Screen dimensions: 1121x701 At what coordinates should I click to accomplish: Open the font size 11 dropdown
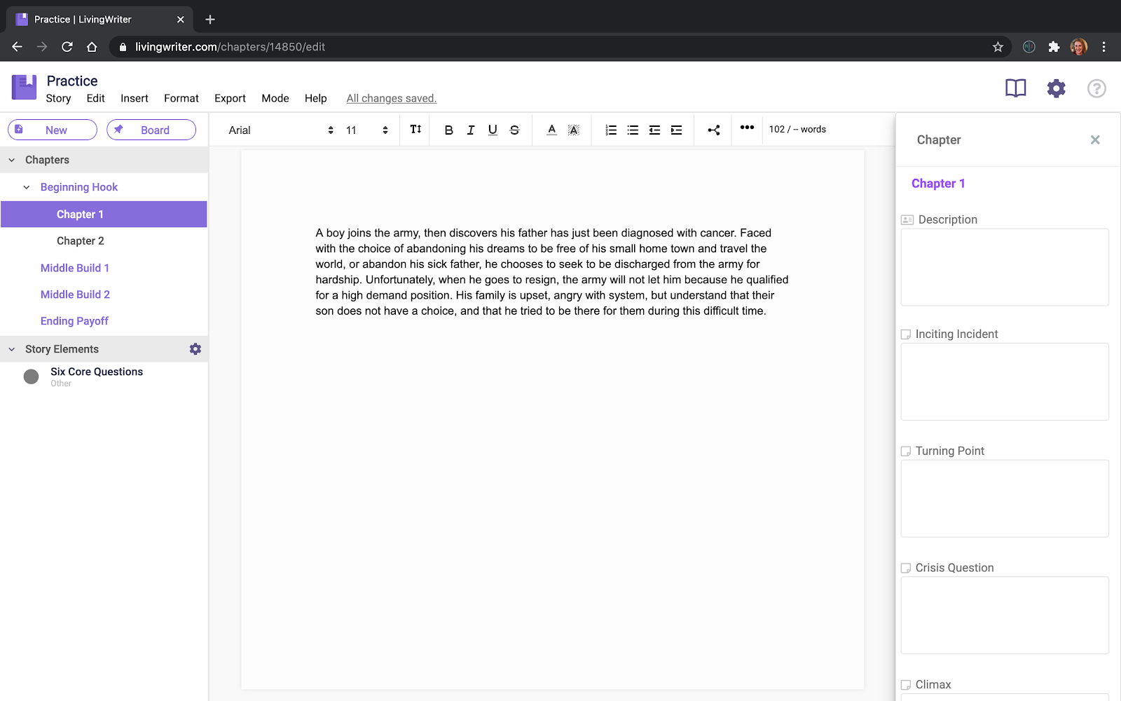tap(367, 130)
